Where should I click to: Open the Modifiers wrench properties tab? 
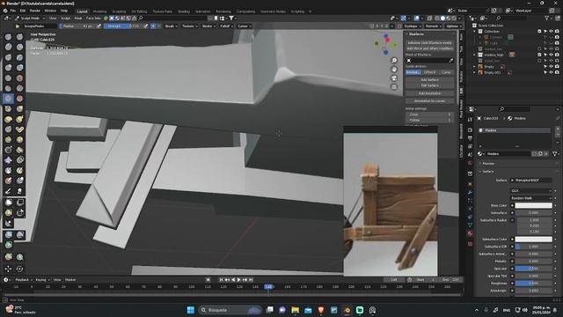pyautogui.click(x=470, y=193)
